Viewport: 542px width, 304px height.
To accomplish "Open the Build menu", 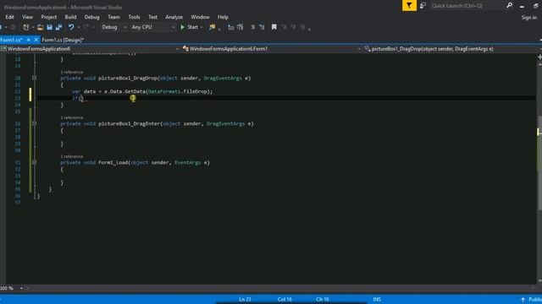I will (x=70, y=17).
